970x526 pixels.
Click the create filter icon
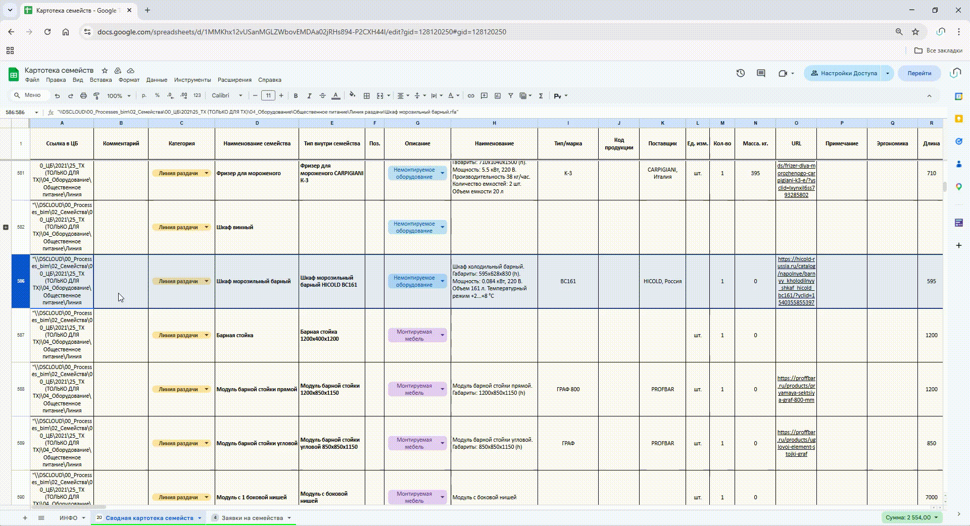pyautogui.click(x=511, y=96)
